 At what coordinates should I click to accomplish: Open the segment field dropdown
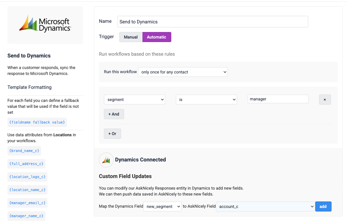(x=134, y=100)
